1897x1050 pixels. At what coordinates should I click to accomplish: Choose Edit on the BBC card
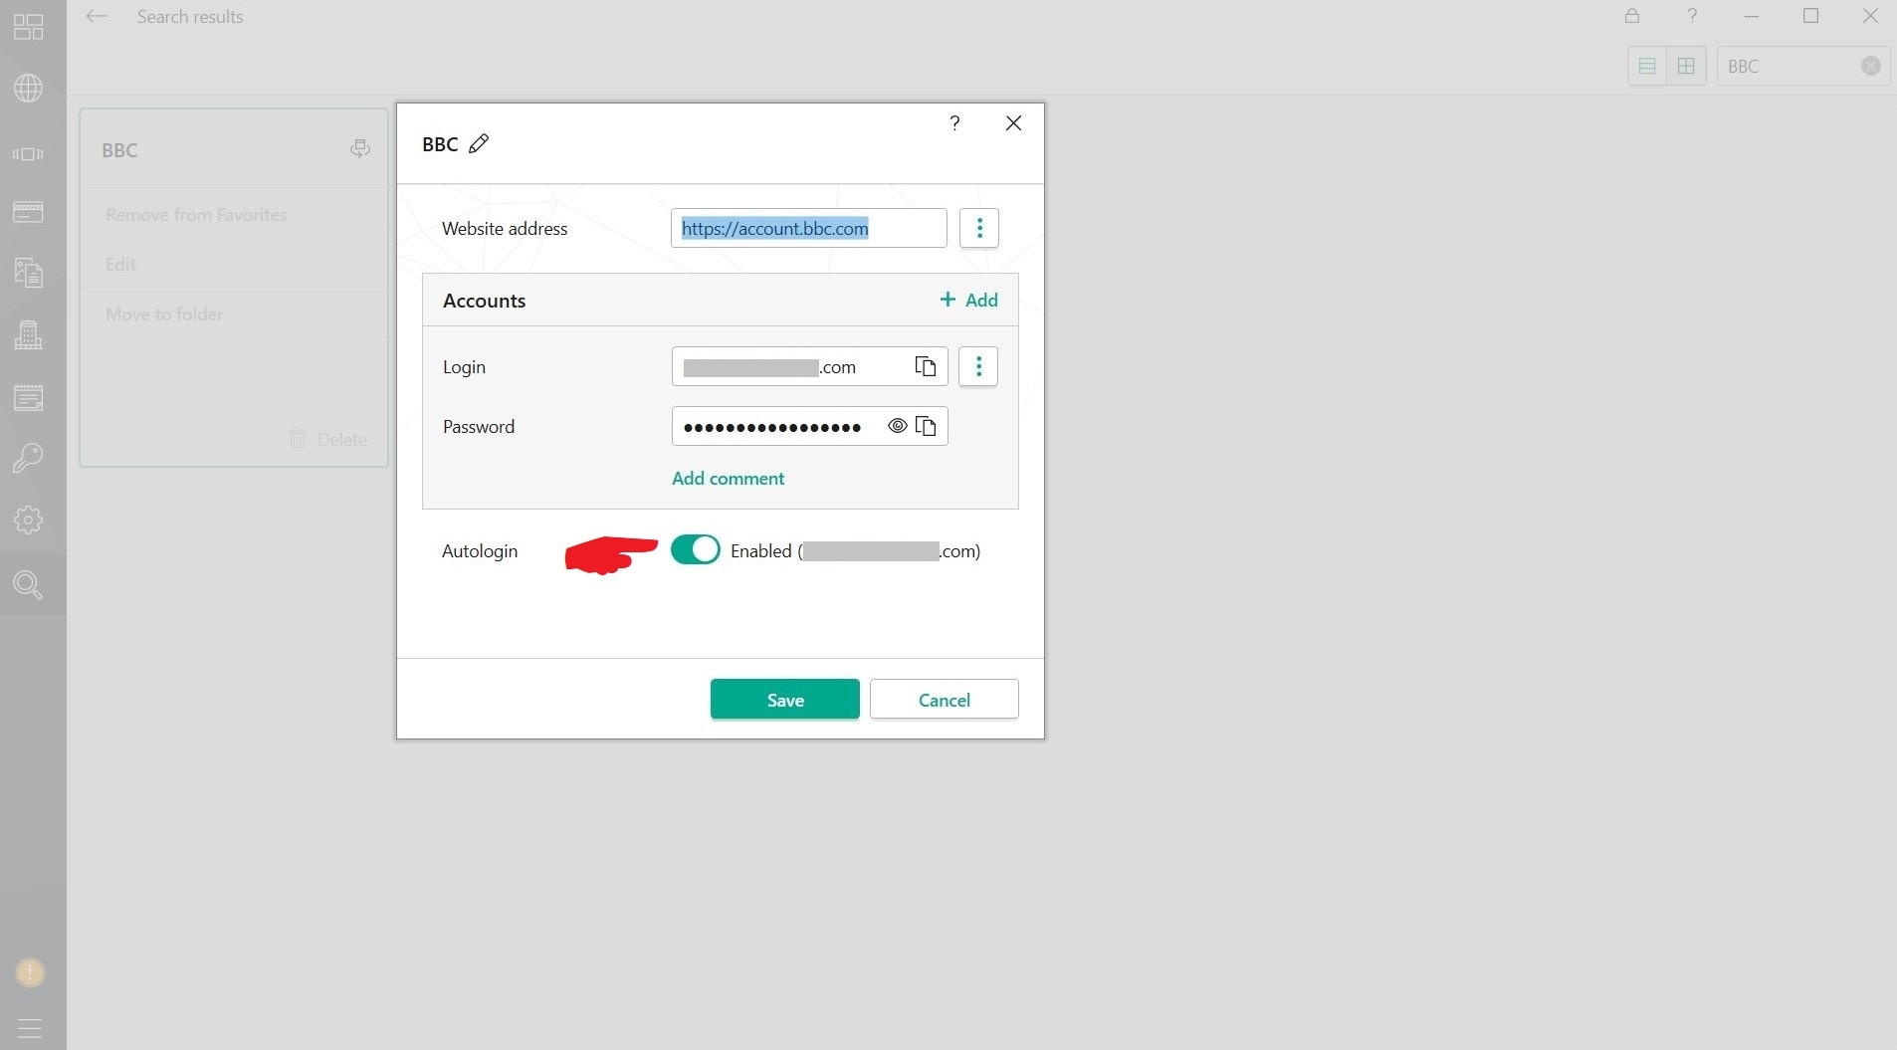(120, 264)
